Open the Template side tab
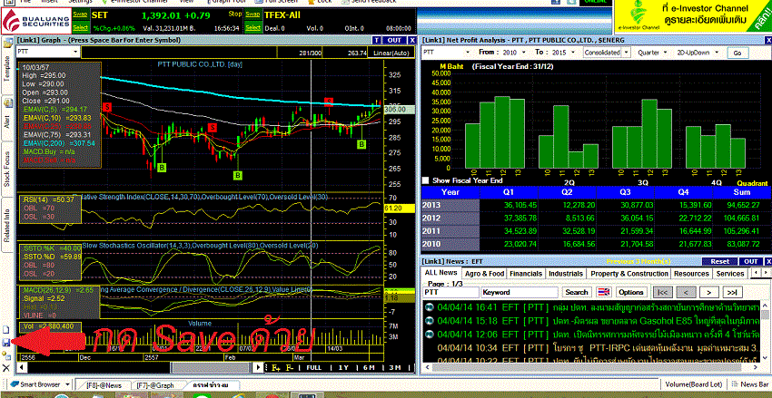 coord(8,67)
